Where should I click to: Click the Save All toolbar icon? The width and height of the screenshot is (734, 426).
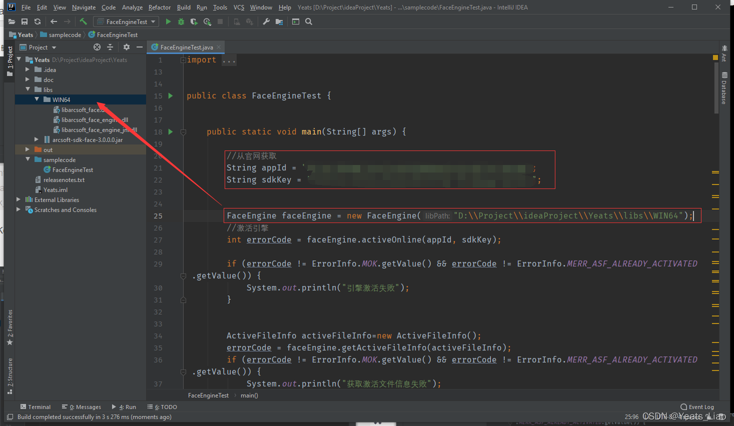(25, 21)
